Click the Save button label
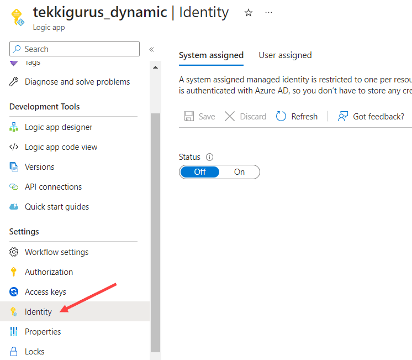 207,117
